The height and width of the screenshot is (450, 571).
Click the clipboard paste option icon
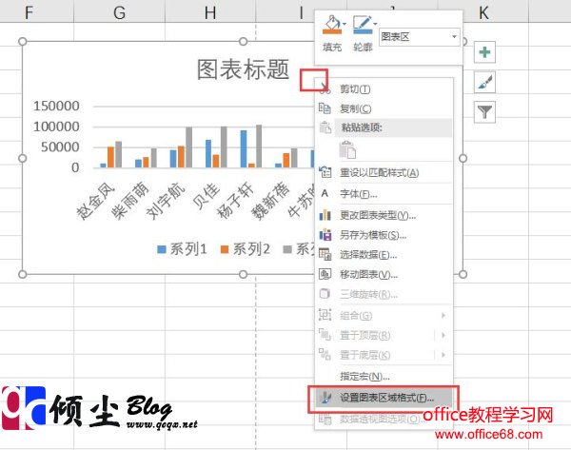click(x=347, y=149)
